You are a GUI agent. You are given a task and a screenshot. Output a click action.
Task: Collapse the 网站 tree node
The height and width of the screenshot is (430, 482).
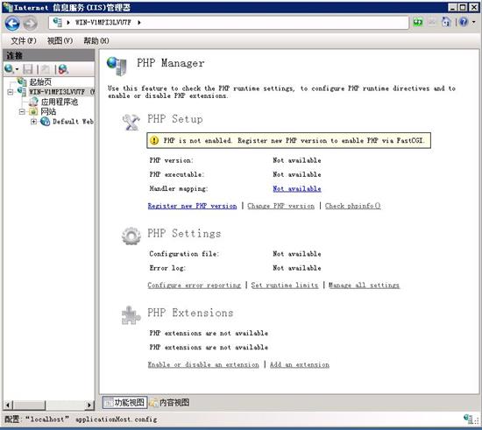22,111
